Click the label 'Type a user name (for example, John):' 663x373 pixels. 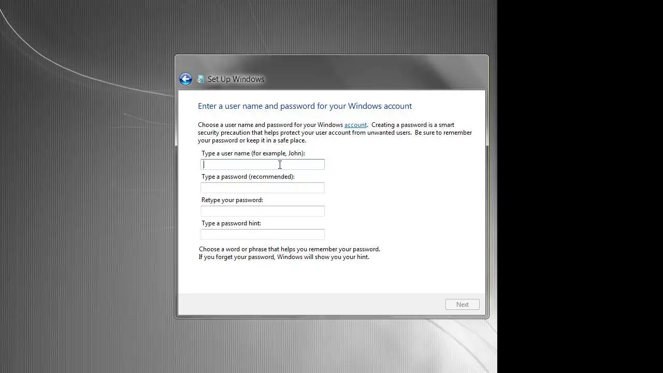pyautogui.click(x=253, y=153)
